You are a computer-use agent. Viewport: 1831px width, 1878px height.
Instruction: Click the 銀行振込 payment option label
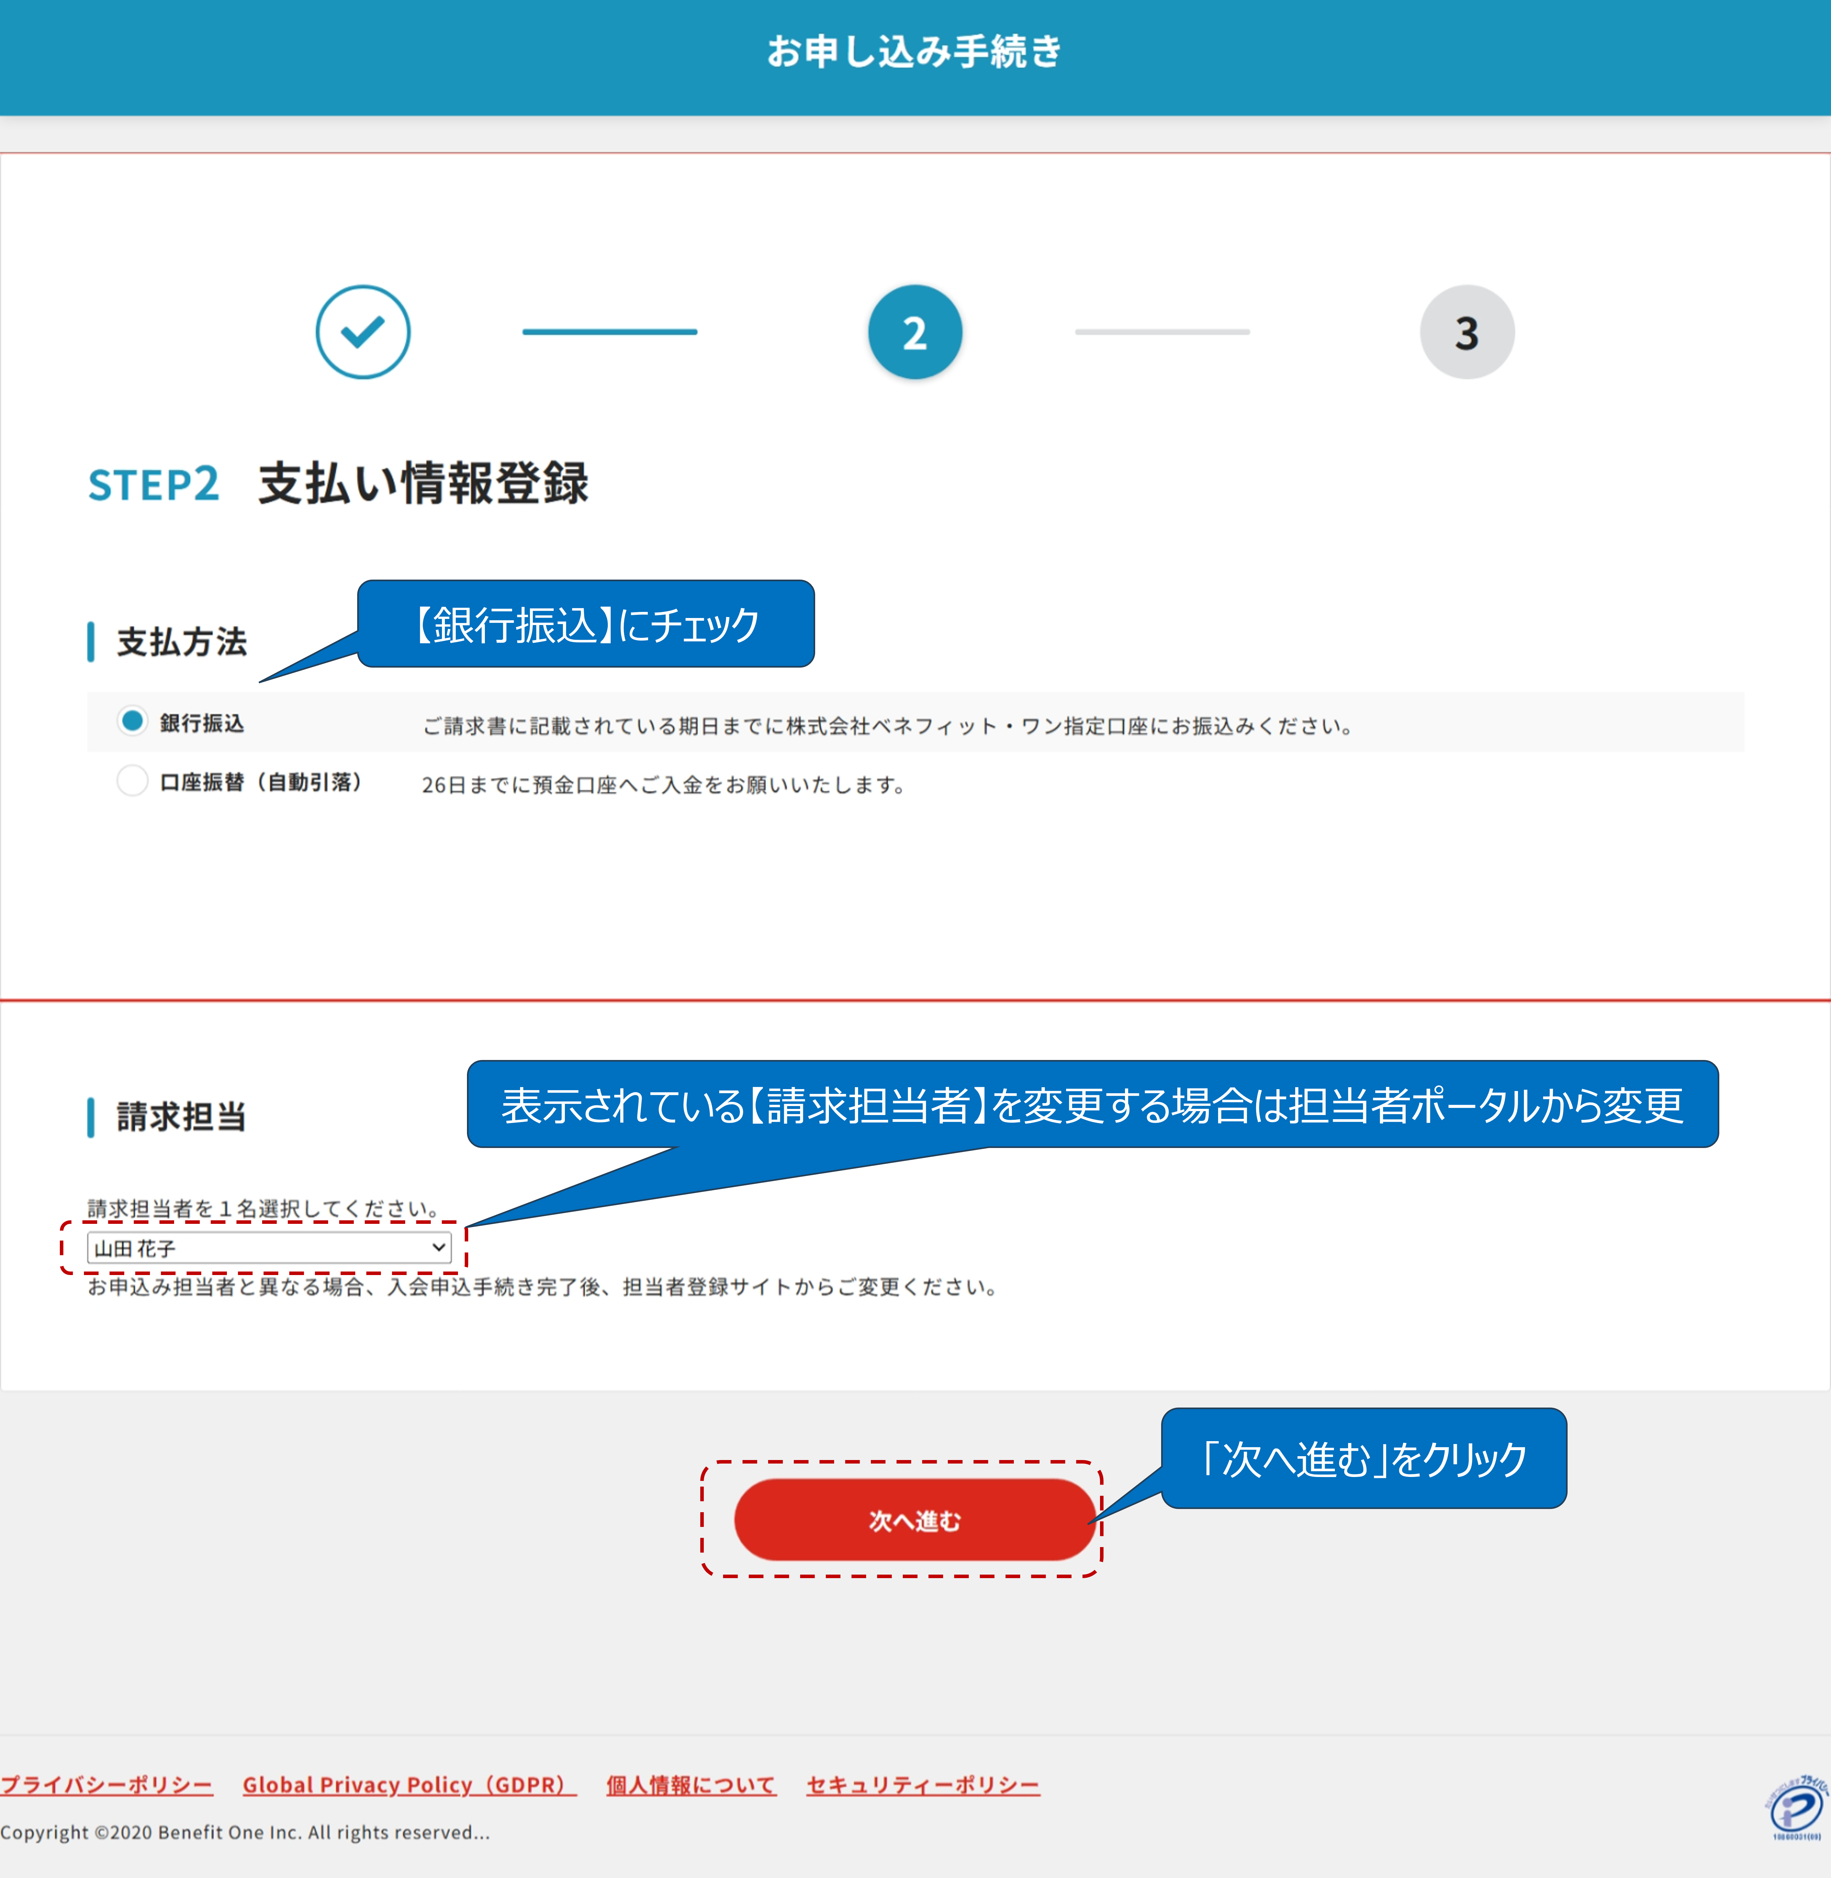coord(202,723)
